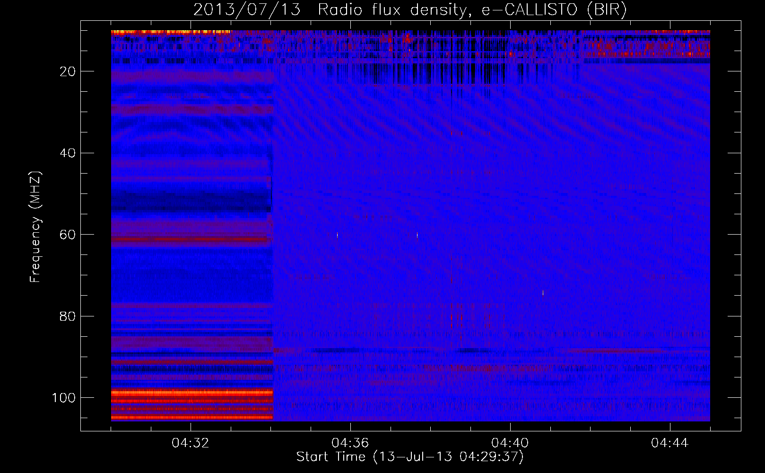
Task: Click the '20' frequency tick label
Action: (x=68, y=71)
